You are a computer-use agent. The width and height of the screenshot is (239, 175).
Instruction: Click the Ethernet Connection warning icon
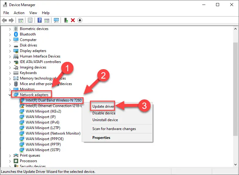coord(22,106)
